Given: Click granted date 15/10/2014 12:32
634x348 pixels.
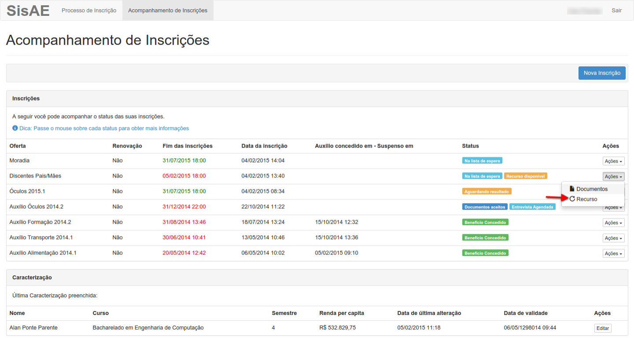Looking at the screenshot, I should (x=336, y=222).
